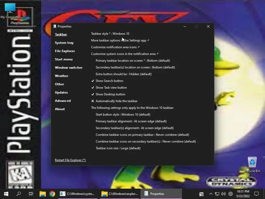
Task: Open the Windows Start button
Action: click(x=6, y=194)
